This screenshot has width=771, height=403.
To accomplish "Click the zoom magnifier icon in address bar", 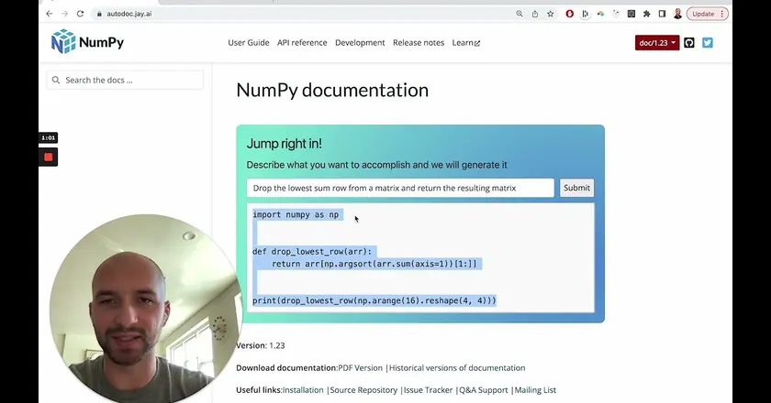I will (520, 14).
